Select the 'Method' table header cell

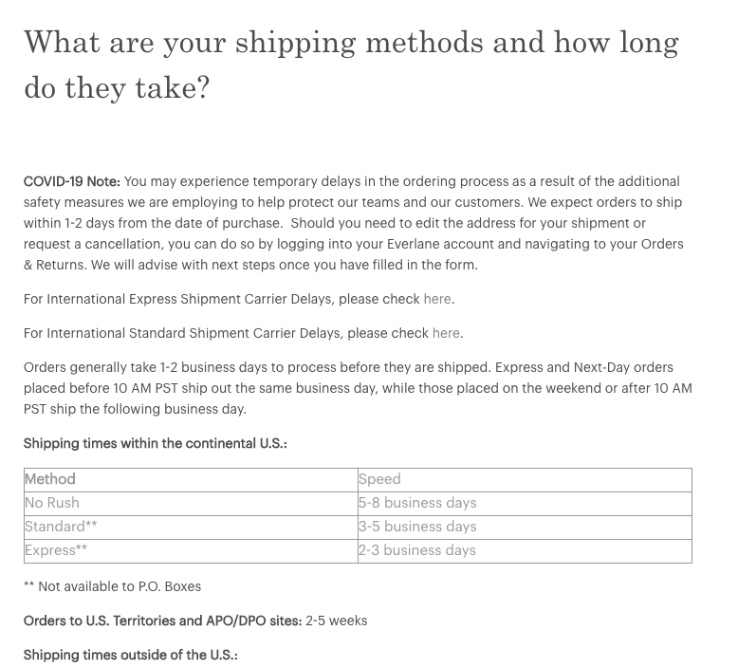coord(50,479)
